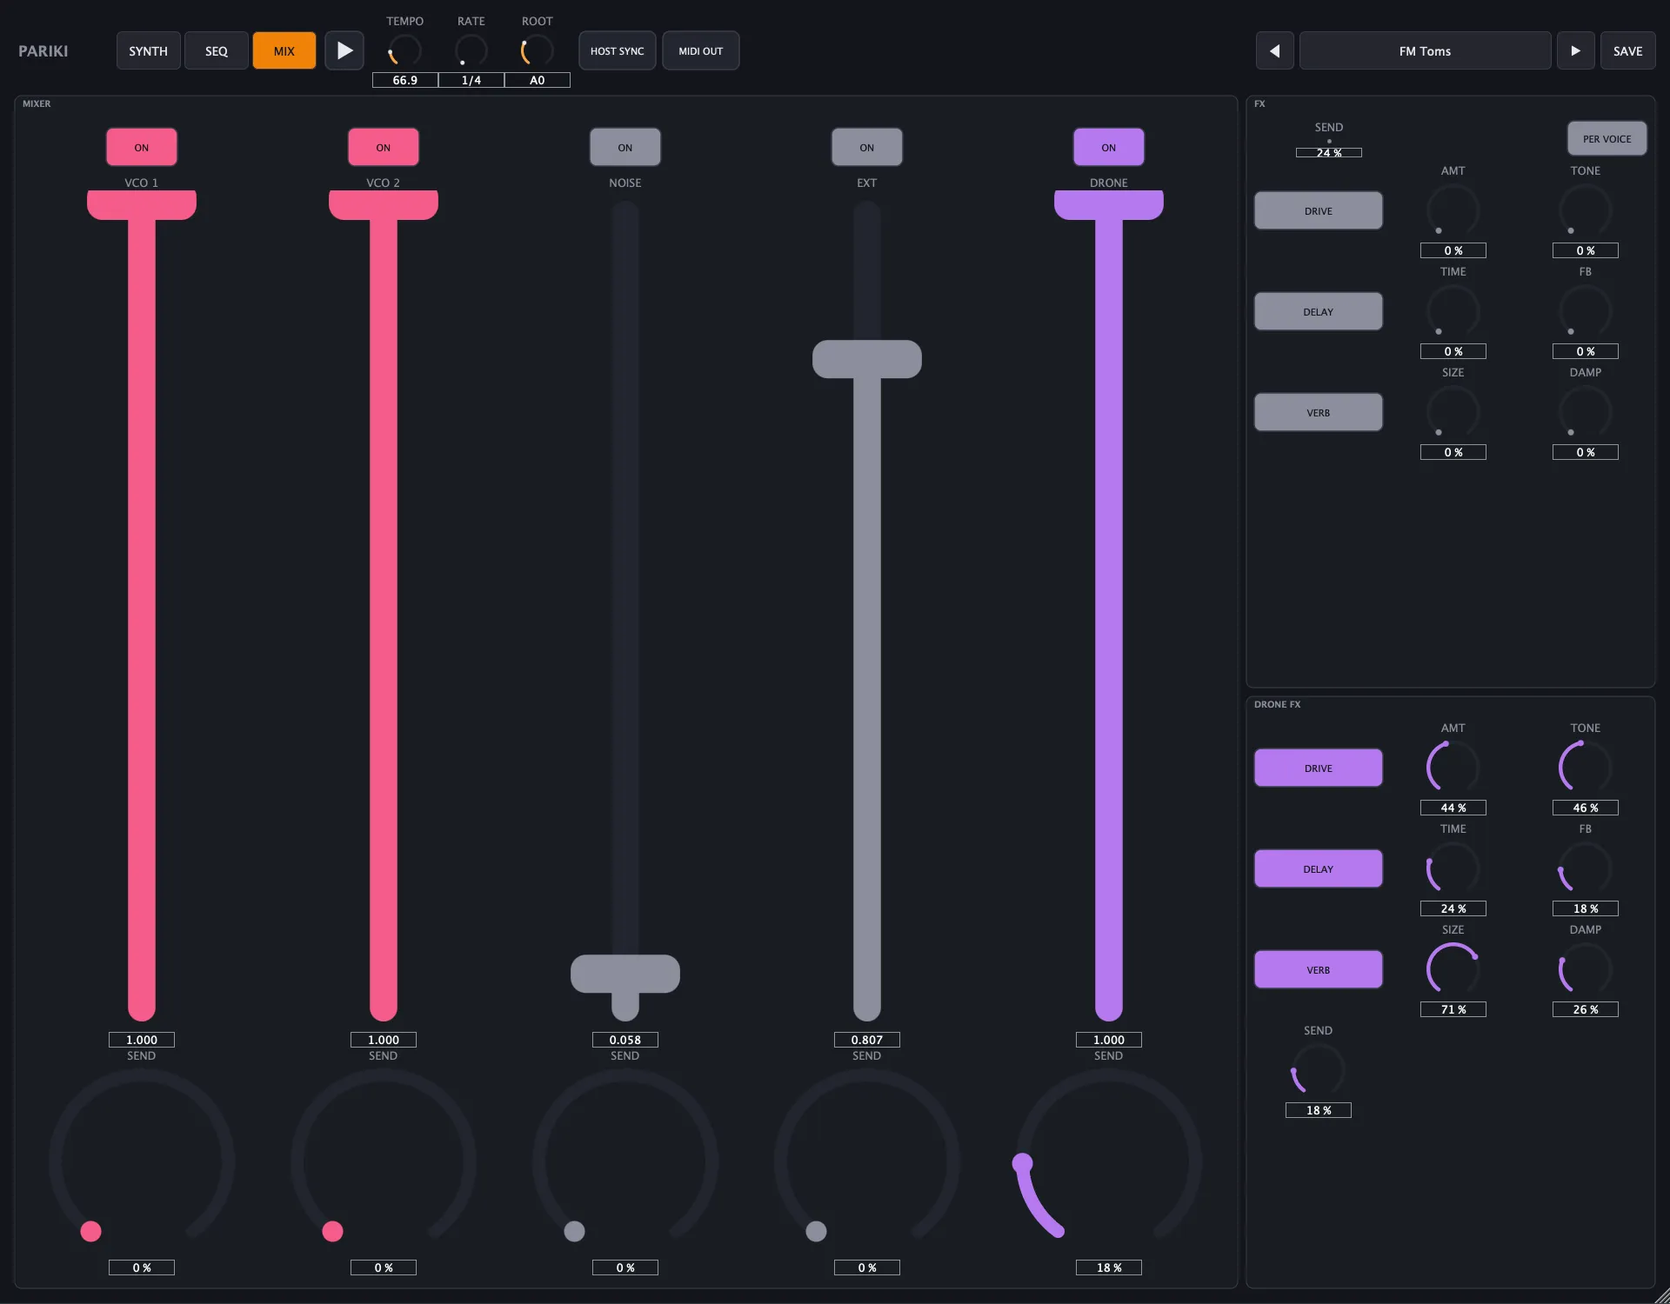Click the DRONE level fader handle
This screenshot has width=1670, height=1304.
coord(1109,205)
